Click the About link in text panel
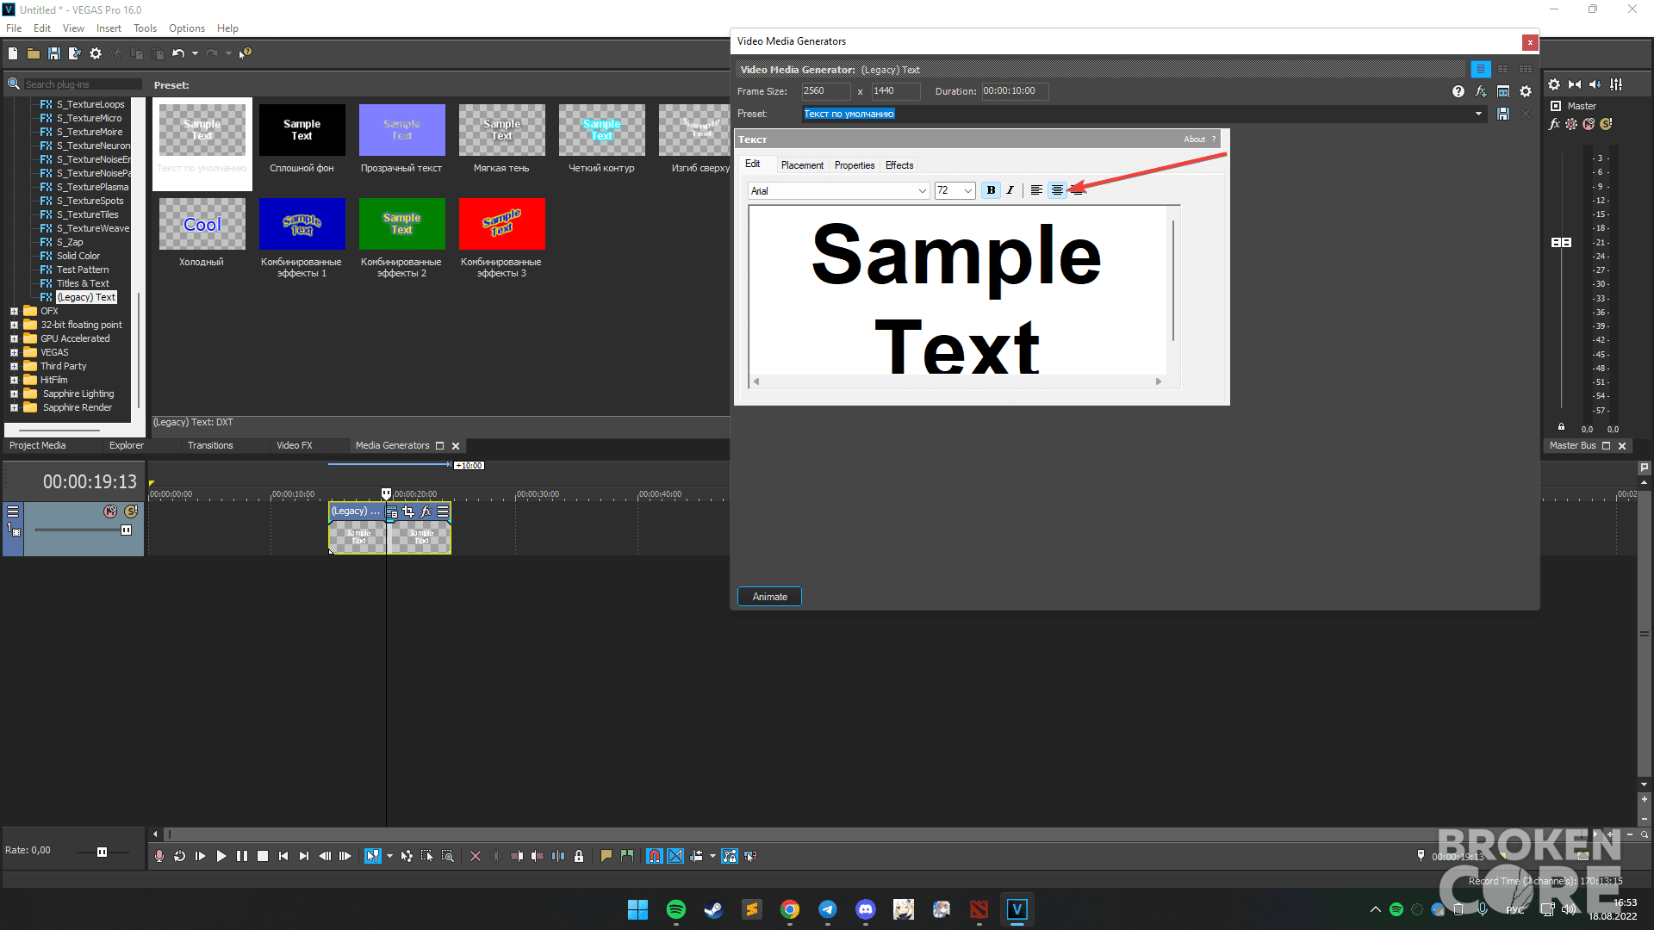Screen dimensions: 1654x930 (x=1194, y=139)
